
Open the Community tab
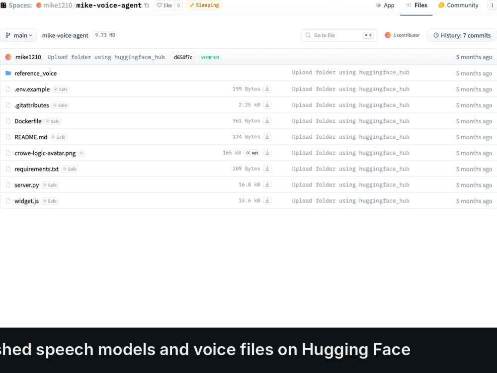[458, 5]
